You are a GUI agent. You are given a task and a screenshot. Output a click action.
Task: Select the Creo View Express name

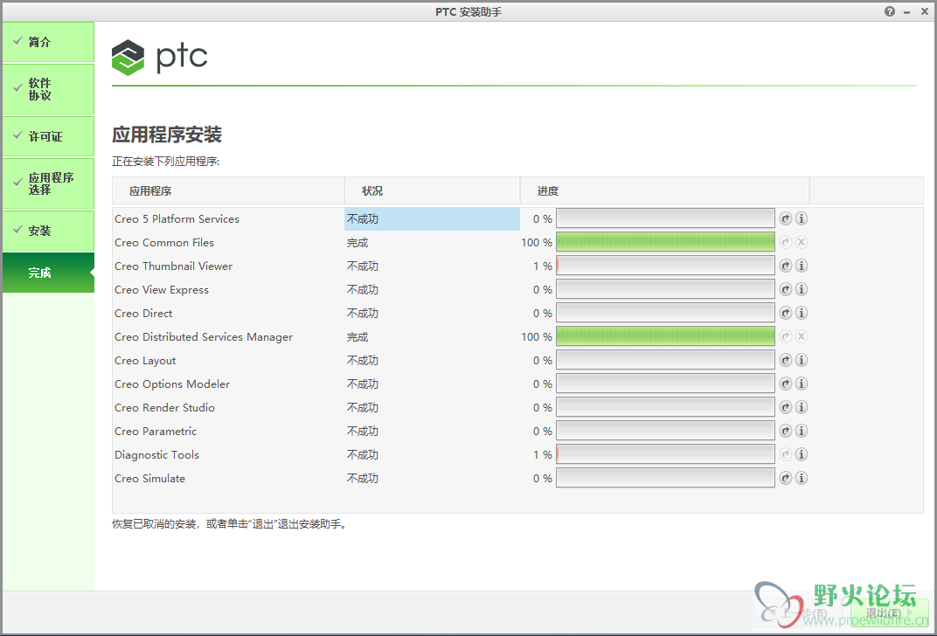(x=162, y=290)
